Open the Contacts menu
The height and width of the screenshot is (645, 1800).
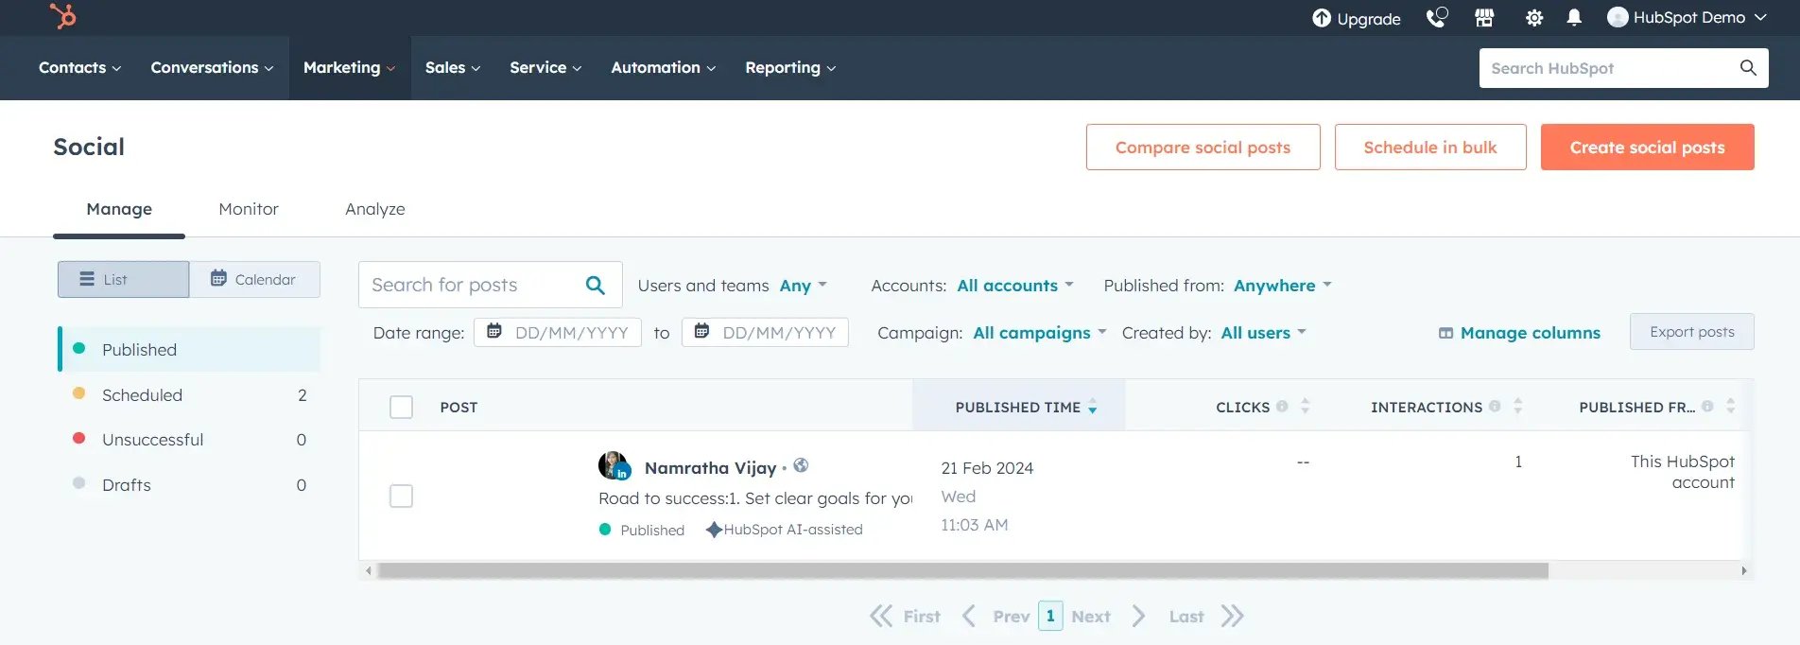point(79,68)
